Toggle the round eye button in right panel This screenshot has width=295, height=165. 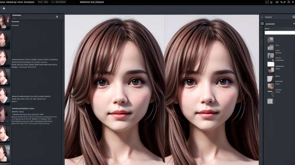pyautogui.click(x=262, y=24)
